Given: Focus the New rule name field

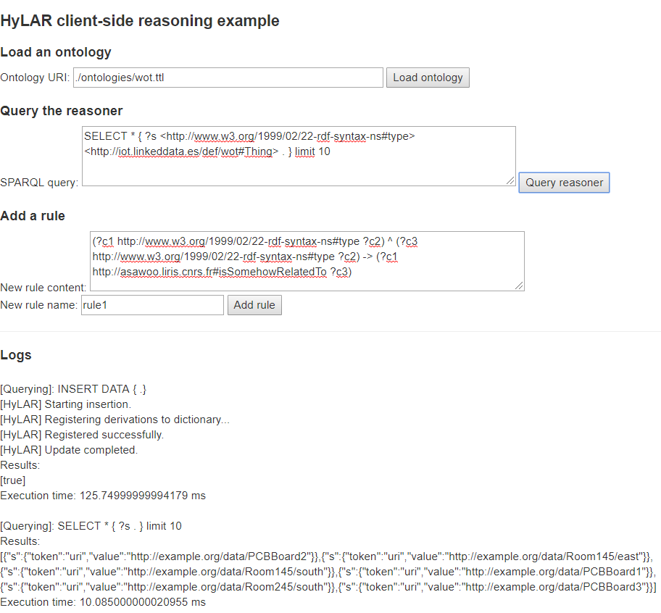Looking at the screenshot, I should click(152, 305).
